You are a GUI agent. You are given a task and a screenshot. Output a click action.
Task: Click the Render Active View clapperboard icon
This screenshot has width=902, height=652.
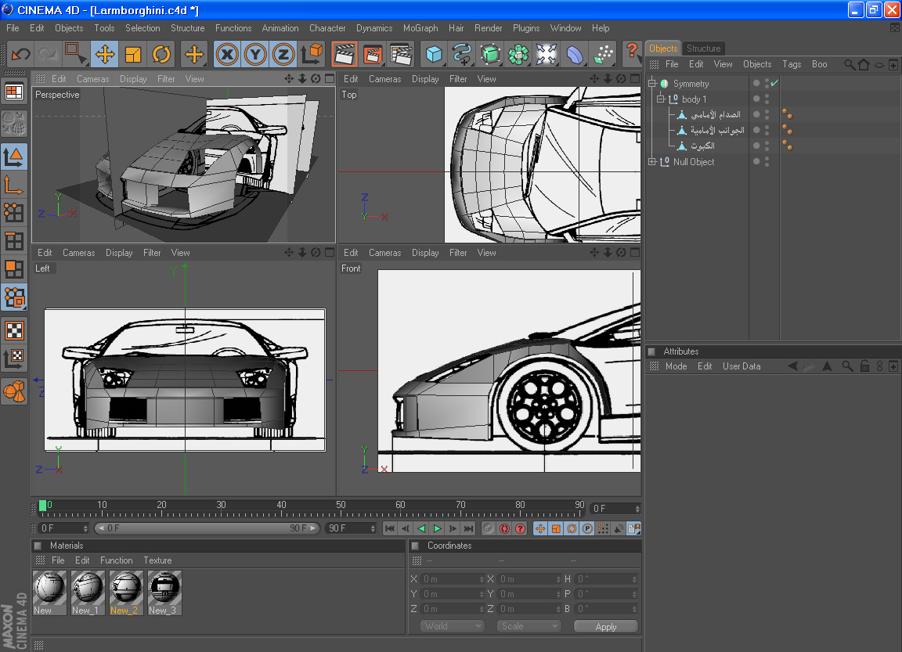[x=345, y=55]
